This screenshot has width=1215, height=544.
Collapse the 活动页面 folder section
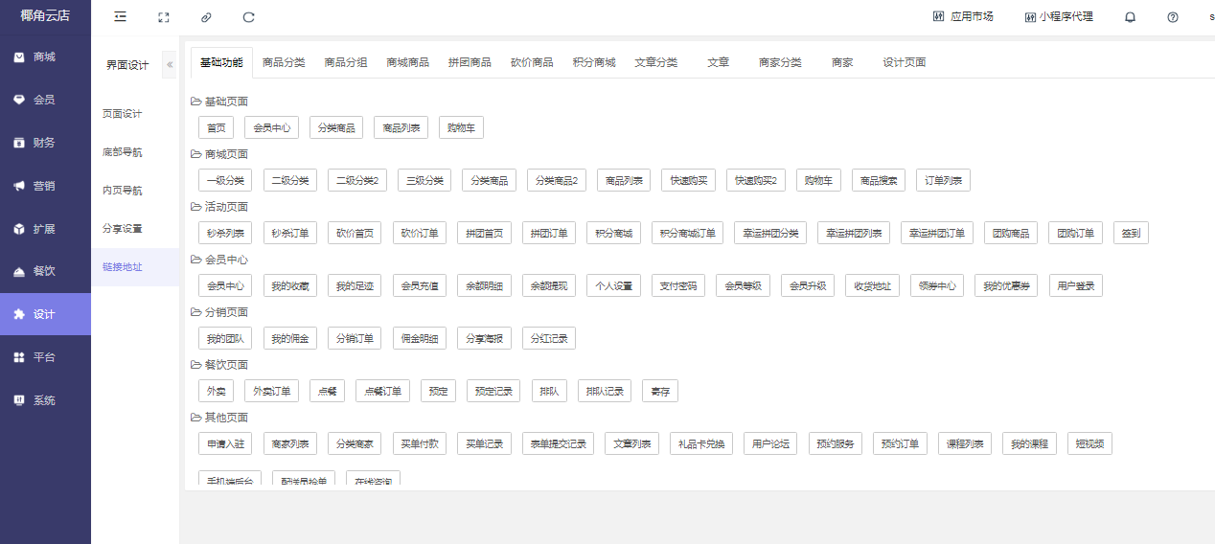click(195, 207)
